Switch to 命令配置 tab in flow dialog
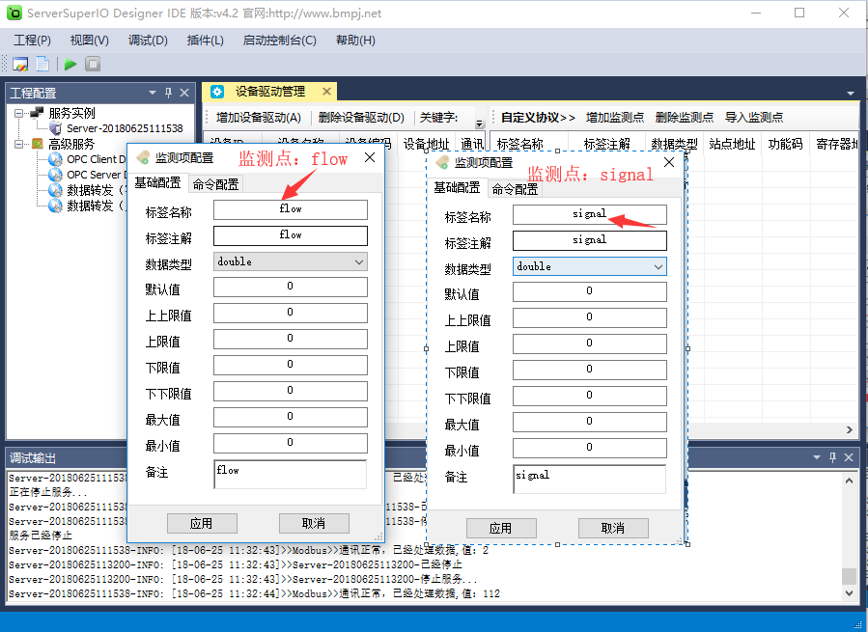Image resolution: width=868 pixels, height=632 pixels. pos(215,184)
